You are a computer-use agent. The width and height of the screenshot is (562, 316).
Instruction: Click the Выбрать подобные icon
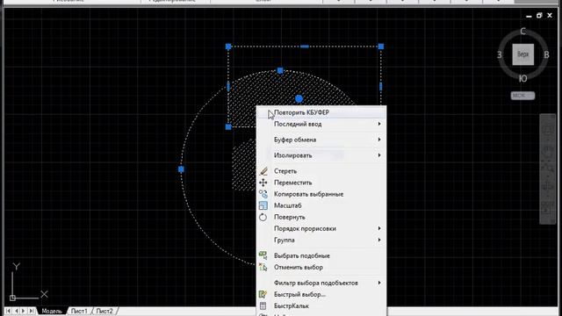(x=263, y=255)
